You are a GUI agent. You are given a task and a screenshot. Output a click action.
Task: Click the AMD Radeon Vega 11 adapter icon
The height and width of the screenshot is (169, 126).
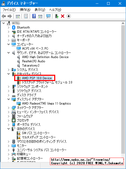coord(19,104)
